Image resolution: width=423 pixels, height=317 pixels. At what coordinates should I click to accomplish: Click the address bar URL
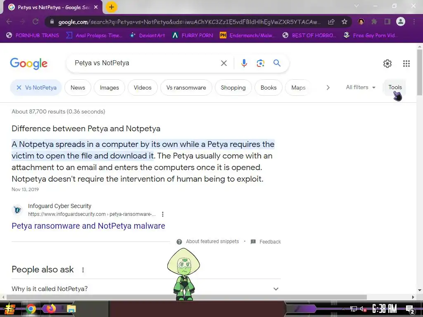189,22
